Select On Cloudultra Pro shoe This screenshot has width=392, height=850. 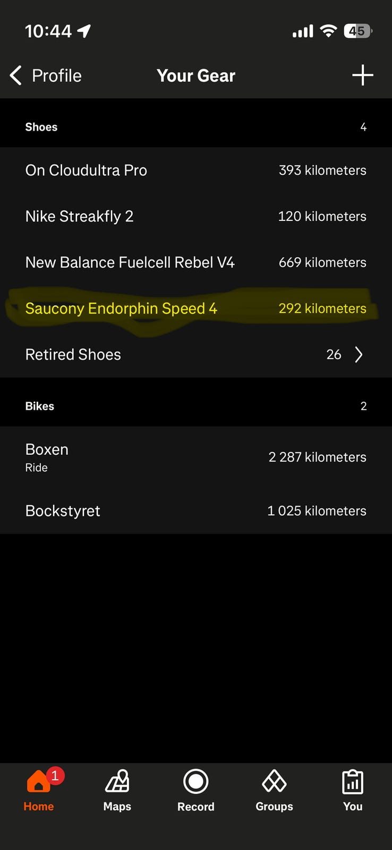coord(86,170)
